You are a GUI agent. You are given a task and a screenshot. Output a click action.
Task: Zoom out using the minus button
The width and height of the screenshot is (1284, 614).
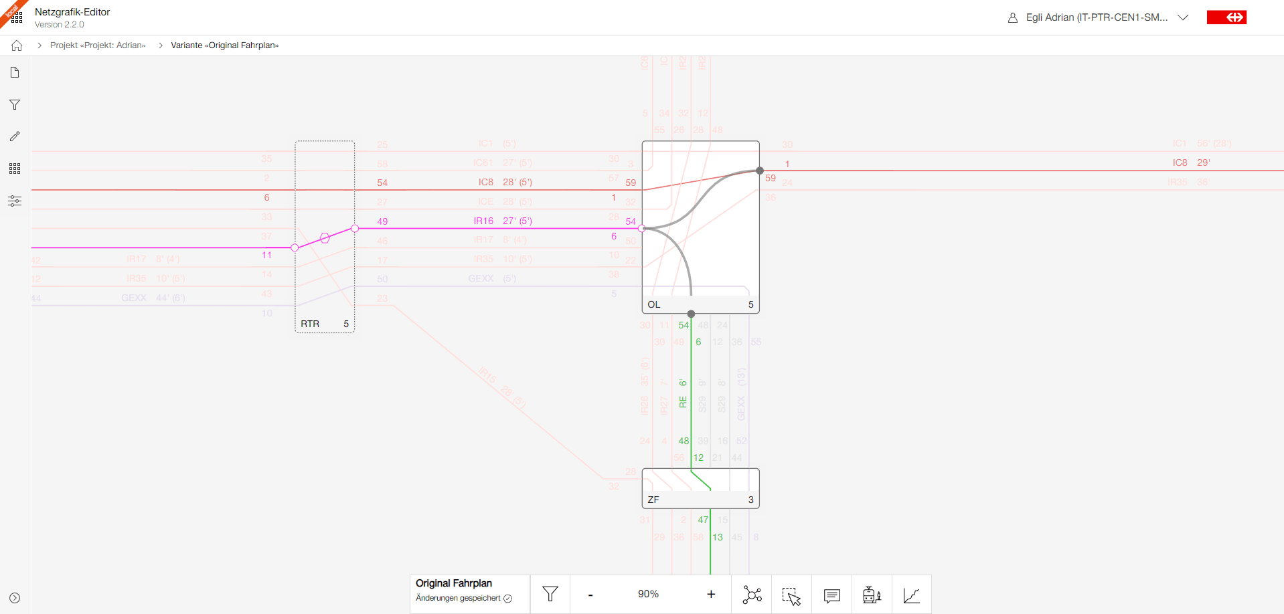[x=590, y=594]
